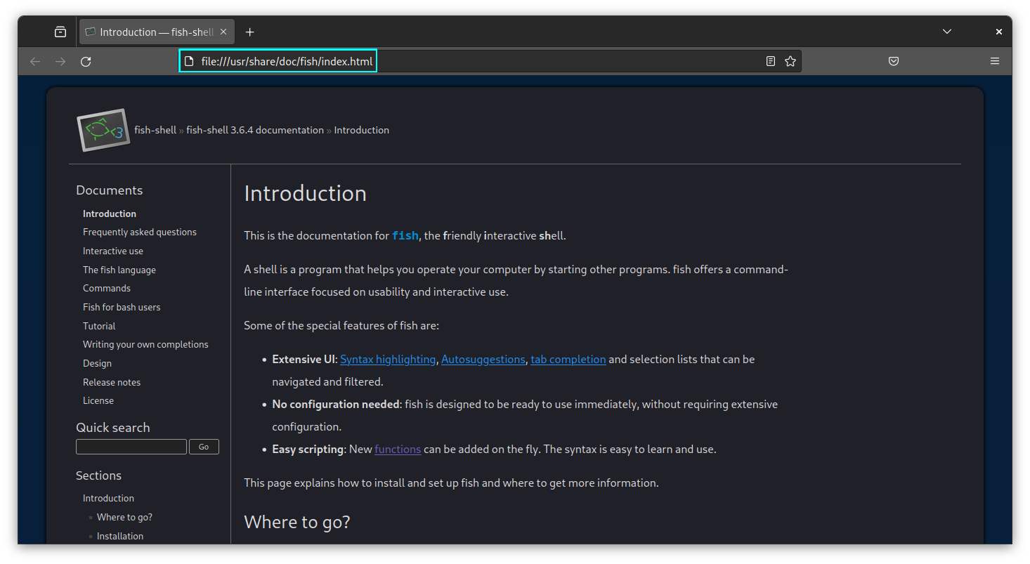
Task: Click the Go search button
Action: 204,447
